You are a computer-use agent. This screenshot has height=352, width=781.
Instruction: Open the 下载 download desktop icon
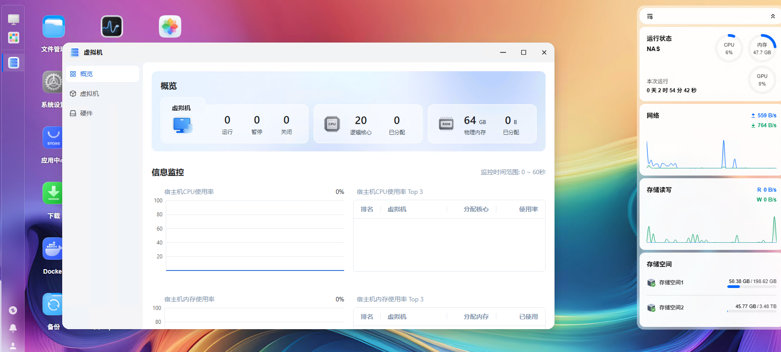pos(53,193)
